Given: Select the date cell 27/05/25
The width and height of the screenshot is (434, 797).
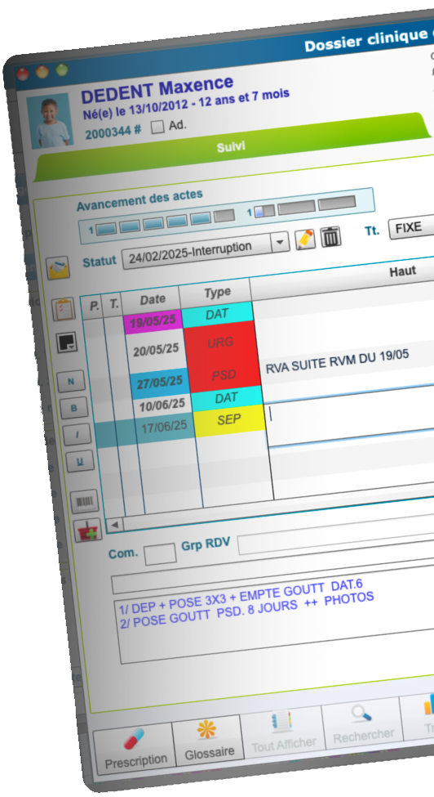Looking at the screenshot, I should pyautogui.click(x=160, y=383).
